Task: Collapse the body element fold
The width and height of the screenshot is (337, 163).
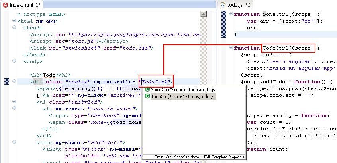Action: 14,61
